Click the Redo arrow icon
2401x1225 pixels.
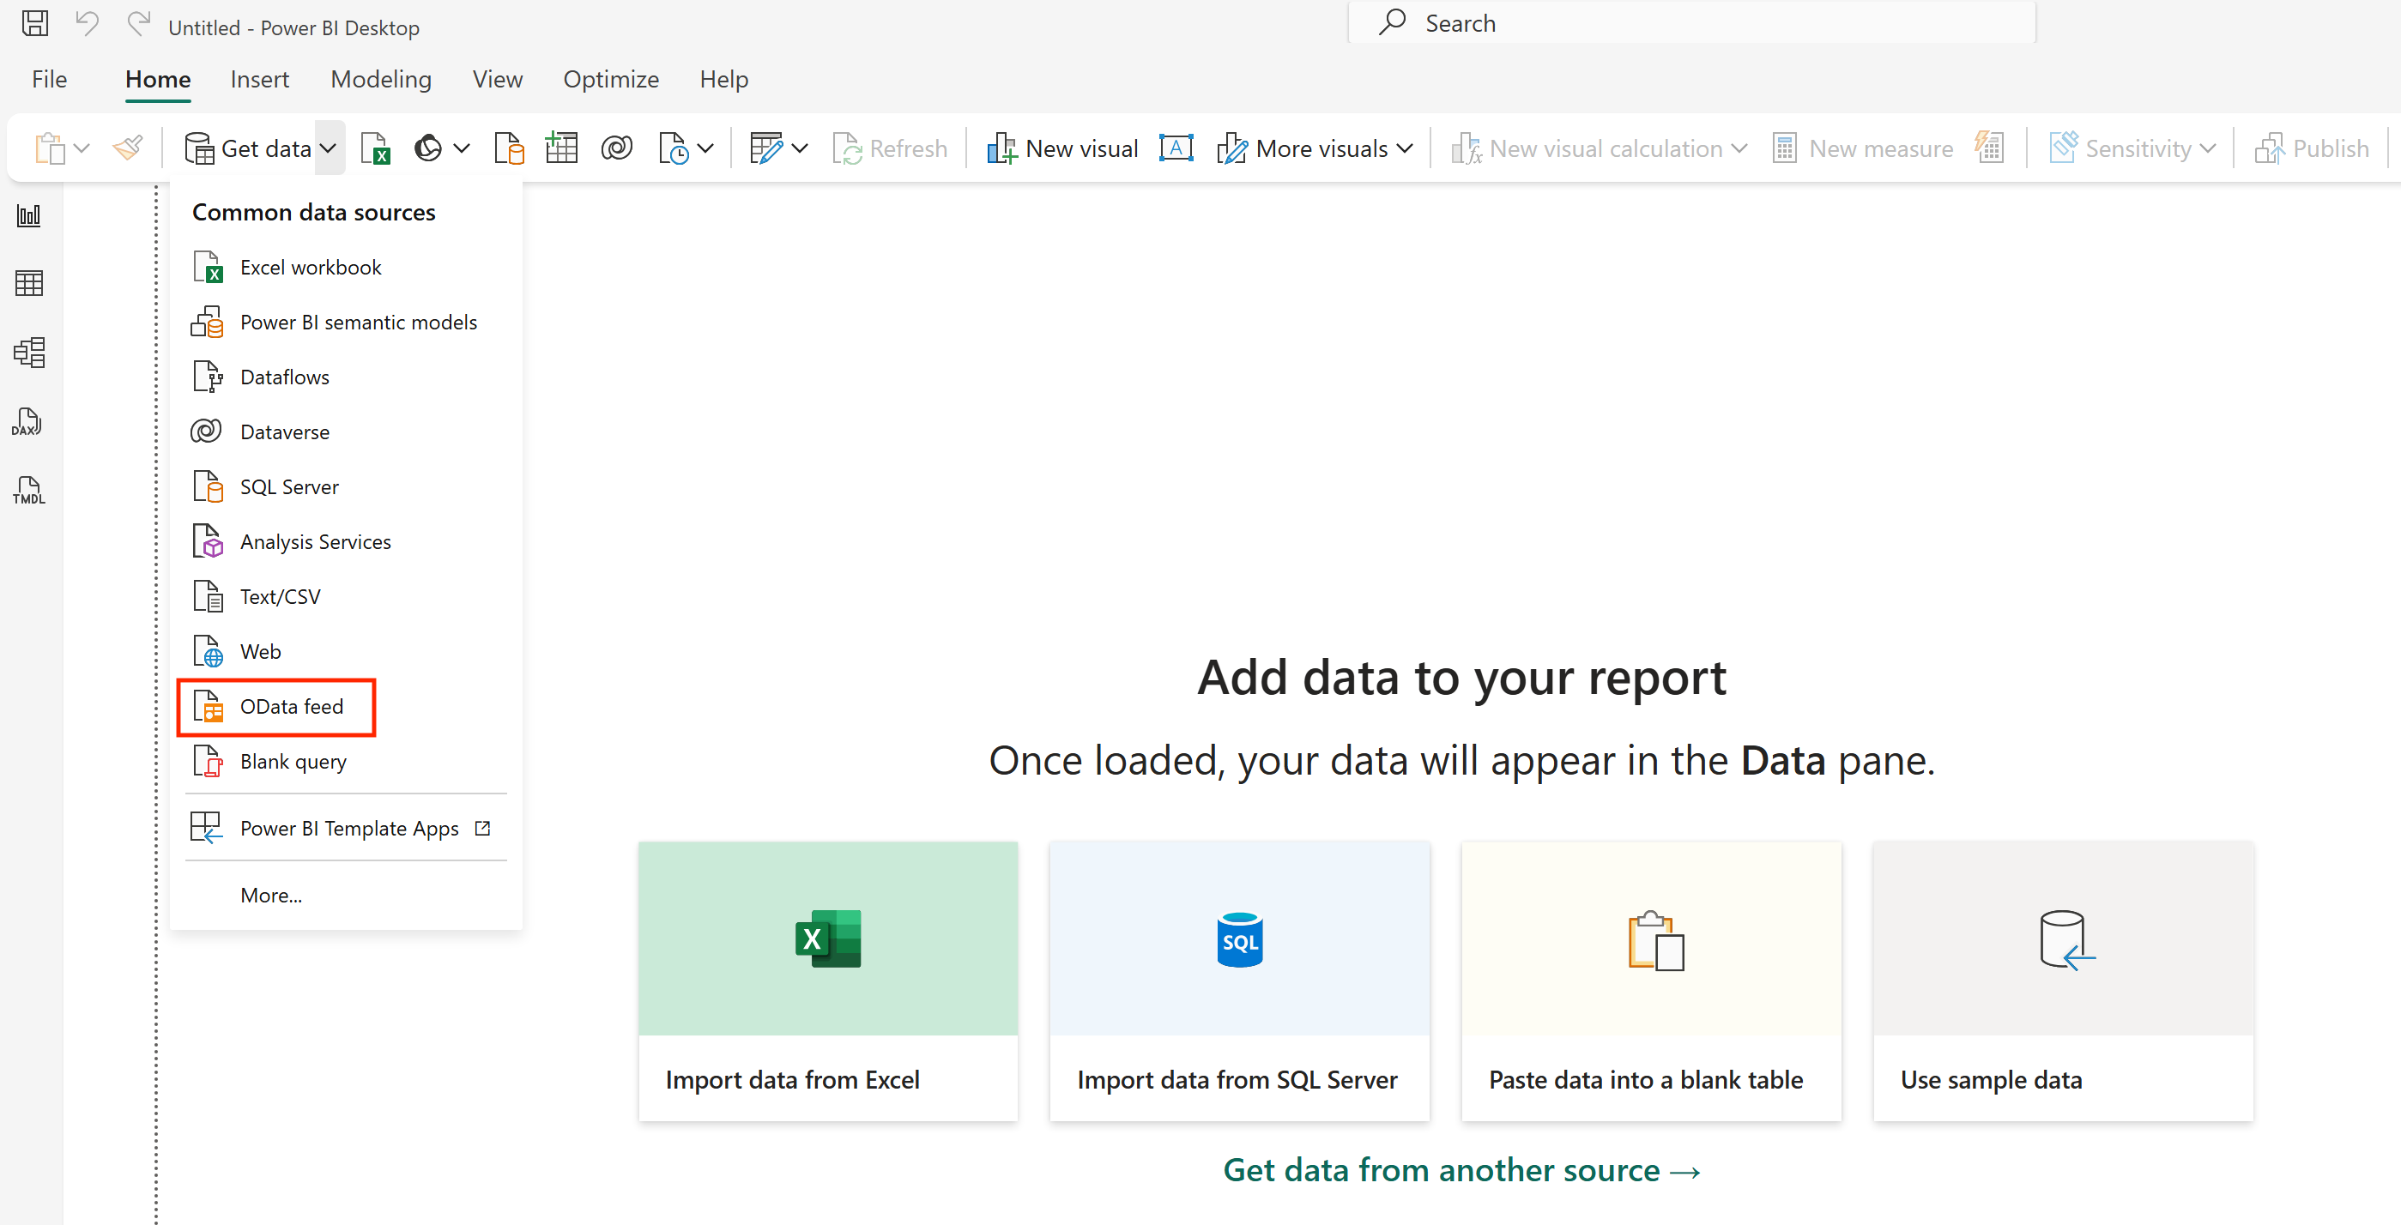tap(138, 23)
